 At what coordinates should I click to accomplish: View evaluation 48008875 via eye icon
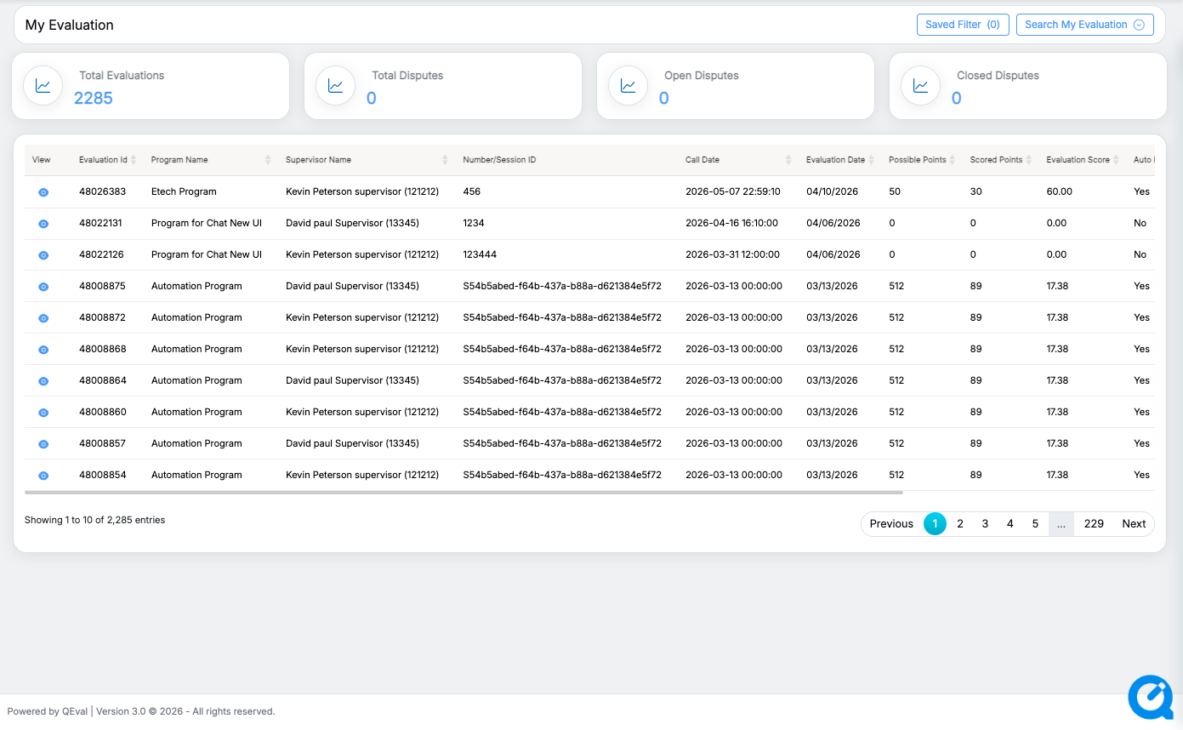click(x=43, y=287)
